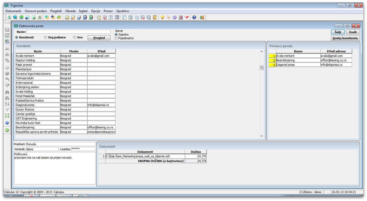This screenshot has height=201, width=367.
Task: Click the sidebar round minus remove icon
Action: 7,73
